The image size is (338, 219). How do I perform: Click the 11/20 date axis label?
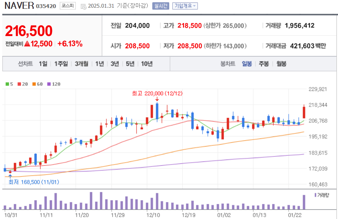(x=82, y=215)
